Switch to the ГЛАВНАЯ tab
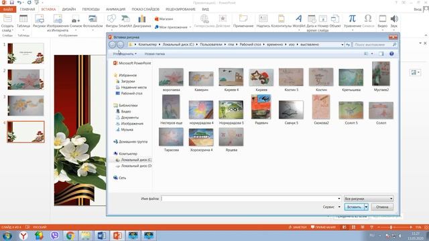 click(27, 9)
